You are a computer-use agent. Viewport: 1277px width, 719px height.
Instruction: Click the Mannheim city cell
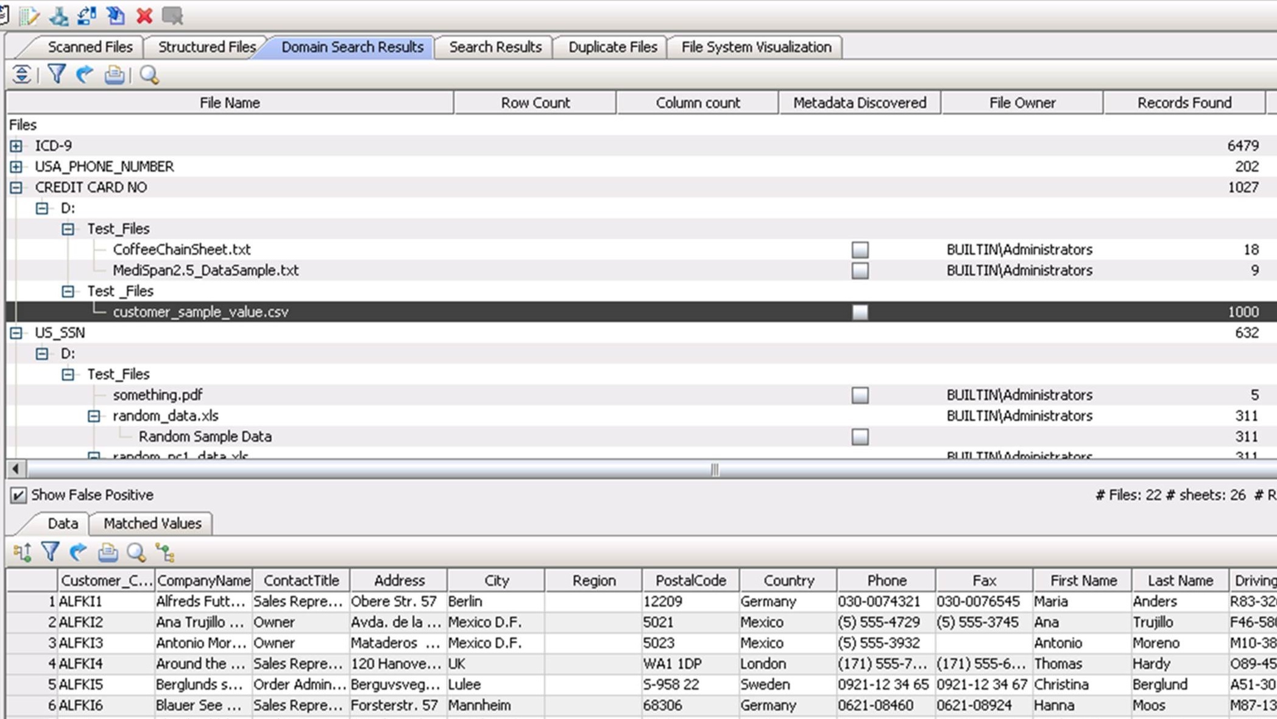point(495,706)
